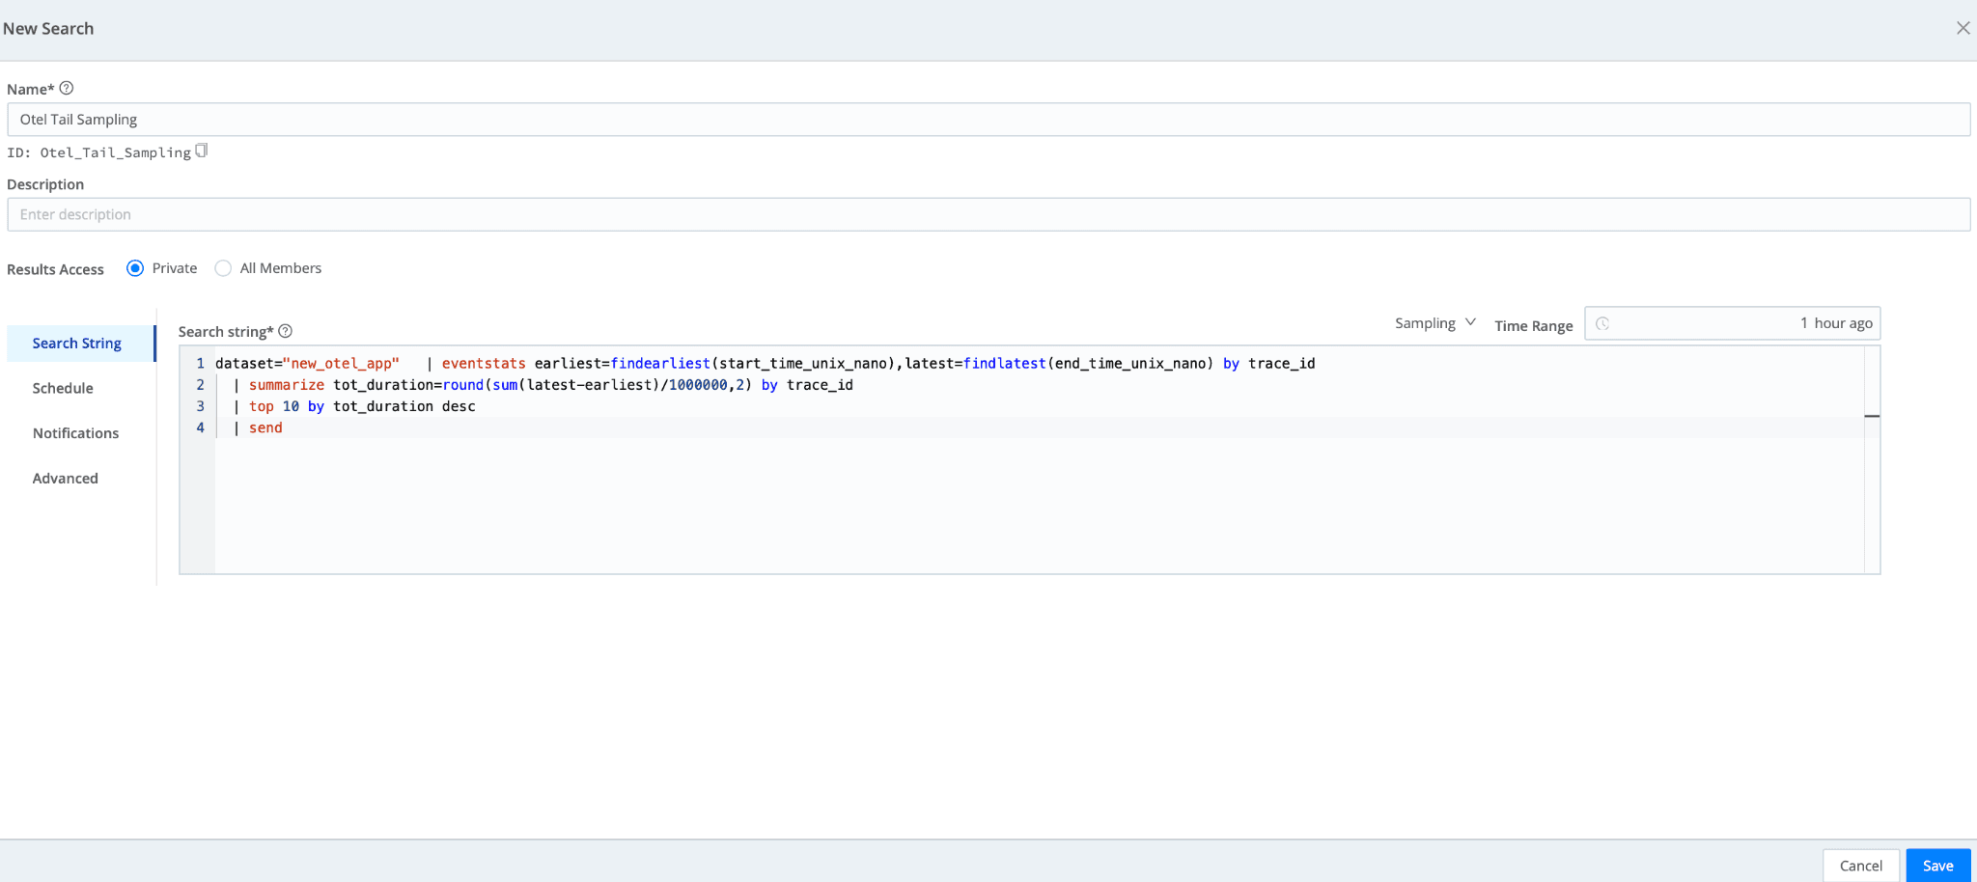The height and width of the screenshot is (882, 1977).
Task: Select the Private results access option
Action: point(135,268)
